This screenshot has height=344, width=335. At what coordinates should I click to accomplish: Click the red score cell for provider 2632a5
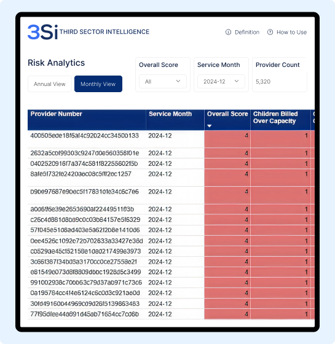(227, 153)
